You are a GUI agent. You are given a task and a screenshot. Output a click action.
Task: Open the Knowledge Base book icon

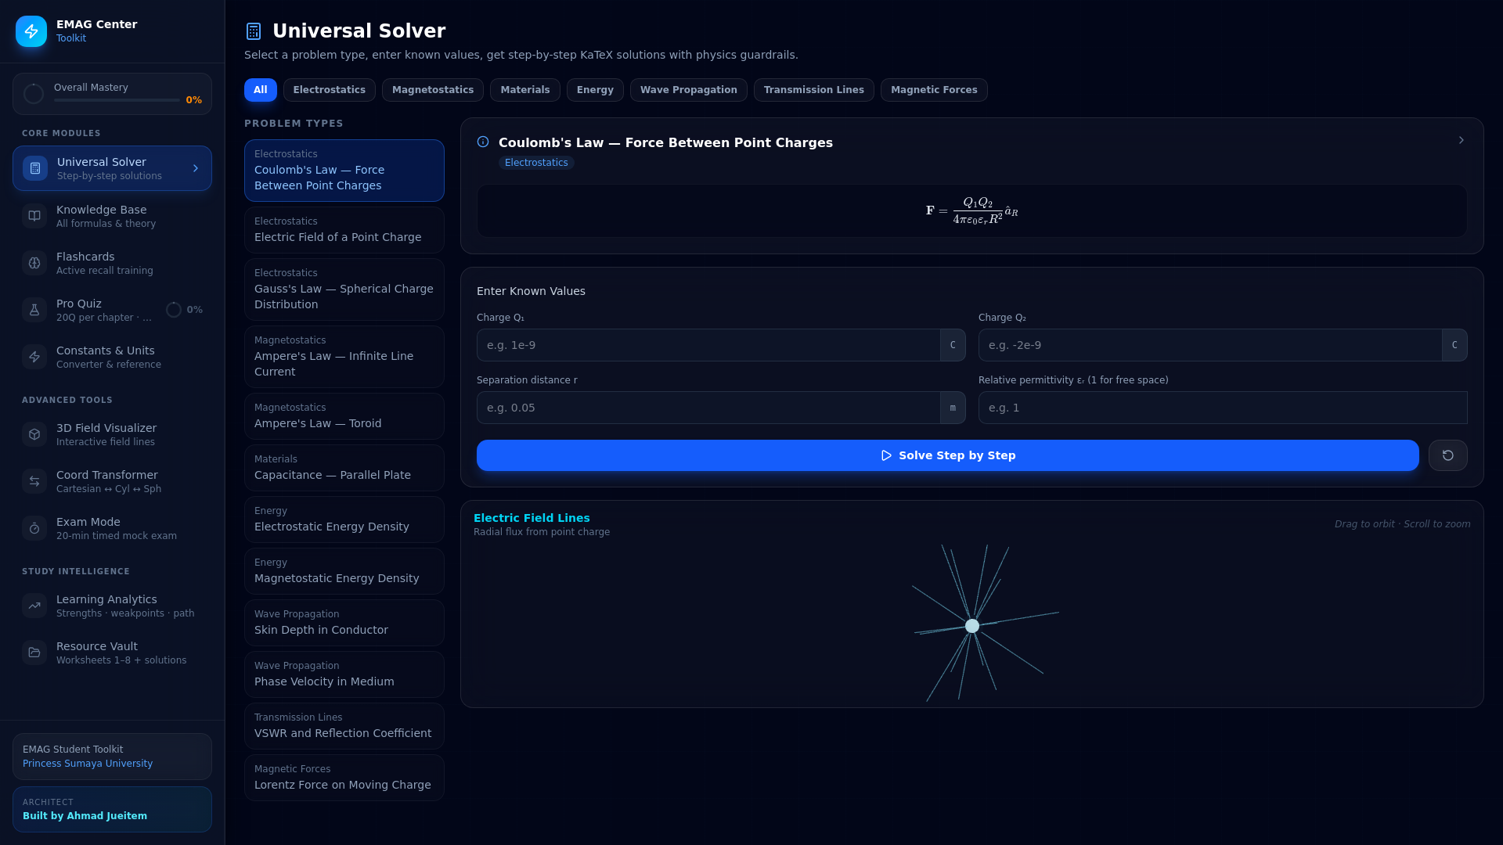(x=34, y=216)
